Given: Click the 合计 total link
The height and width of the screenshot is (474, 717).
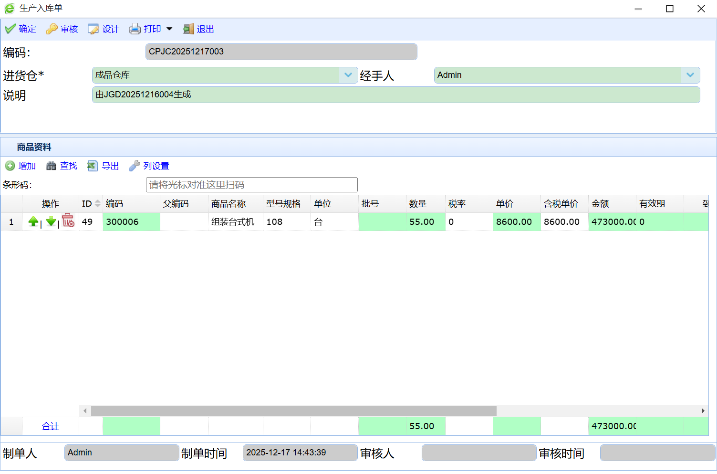Looking at the screenshot, I should (50, 426).
